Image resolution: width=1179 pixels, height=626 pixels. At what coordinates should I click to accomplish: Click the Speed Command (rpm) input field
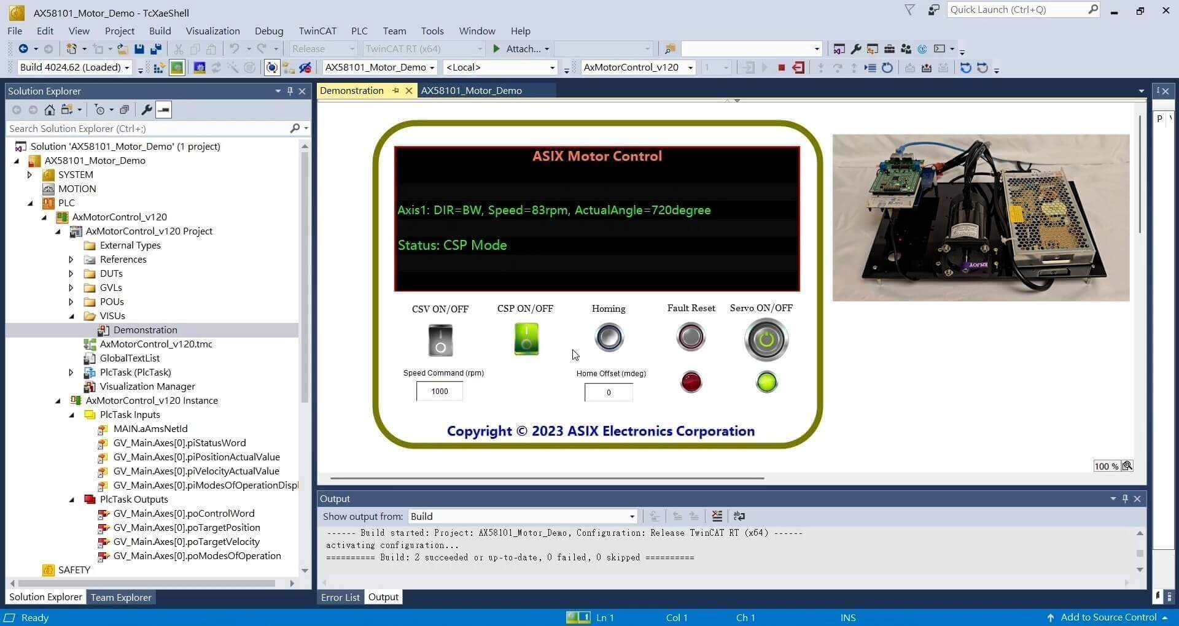440,392
